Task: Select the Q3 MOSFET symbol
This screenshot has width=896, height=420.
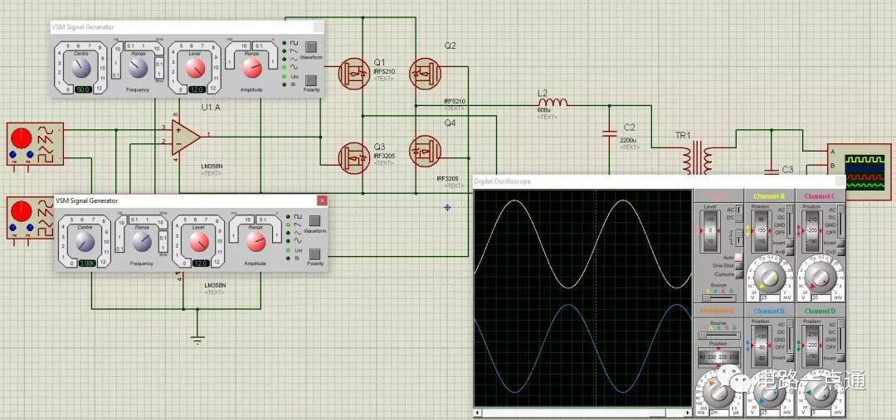Action: point(353,158)
